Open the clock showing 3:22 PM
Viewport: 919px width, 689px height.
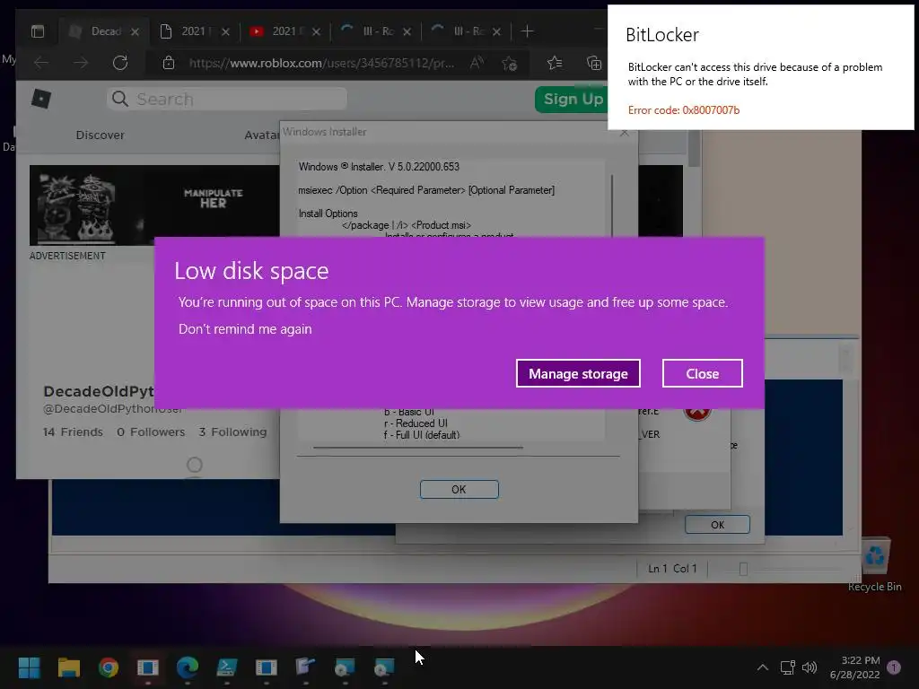(855, 667)
